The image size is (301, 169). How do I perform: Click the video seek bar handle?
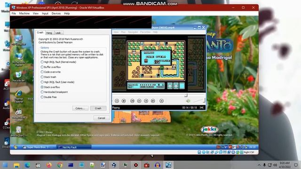[186, 95]
